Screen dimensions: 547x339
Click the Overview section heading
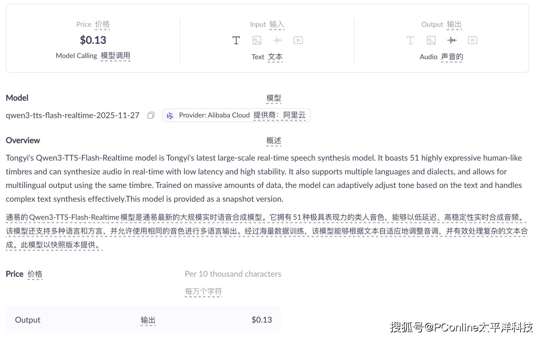(23, 140)
